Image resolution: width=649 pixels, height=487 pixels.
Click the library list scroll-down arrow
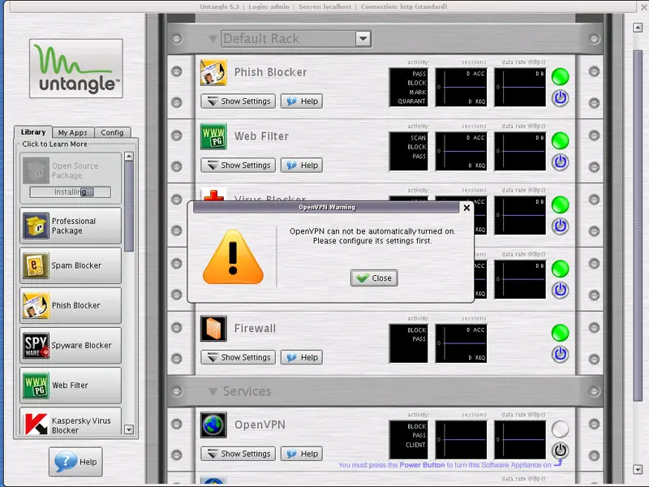(x=129, y=429)
